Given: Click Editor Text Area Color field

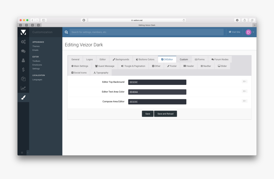Looking at the screenshot, I should pyautogui.click(x=157, y=92).
